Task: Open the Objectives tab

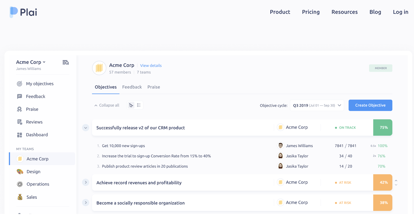Action: pyautogui.click(x=106, y=87)
